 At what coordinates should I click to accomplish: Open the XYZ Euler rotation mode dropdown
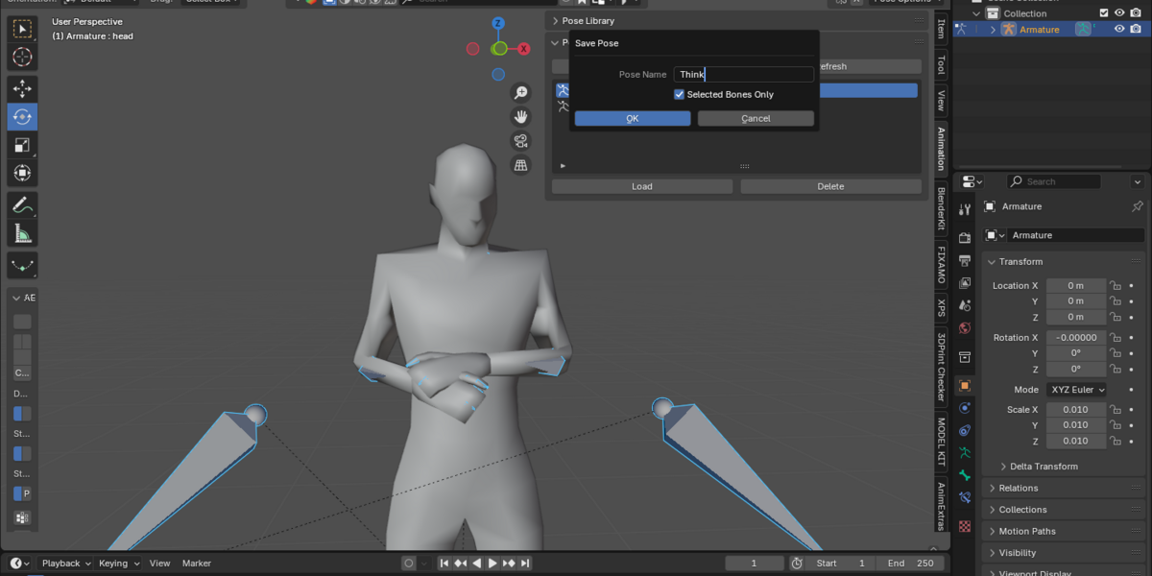click(1076, 390)
